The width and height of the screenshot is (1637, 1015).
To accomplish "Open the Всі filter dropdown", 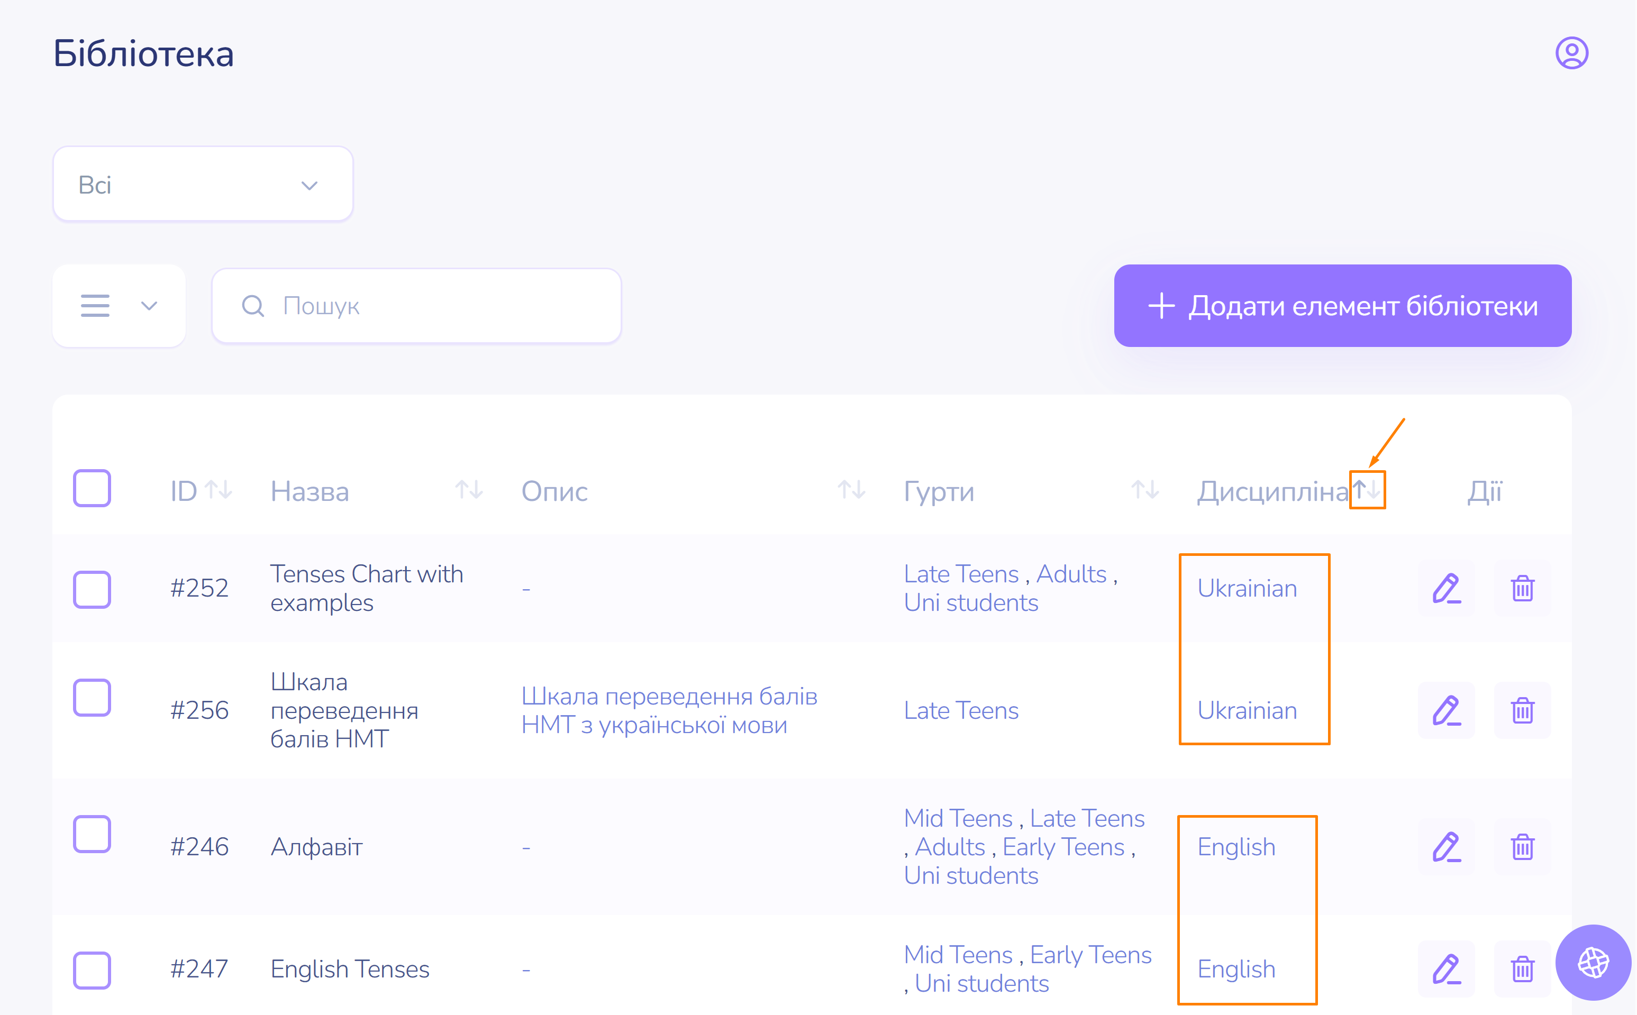I will (203, 185).
